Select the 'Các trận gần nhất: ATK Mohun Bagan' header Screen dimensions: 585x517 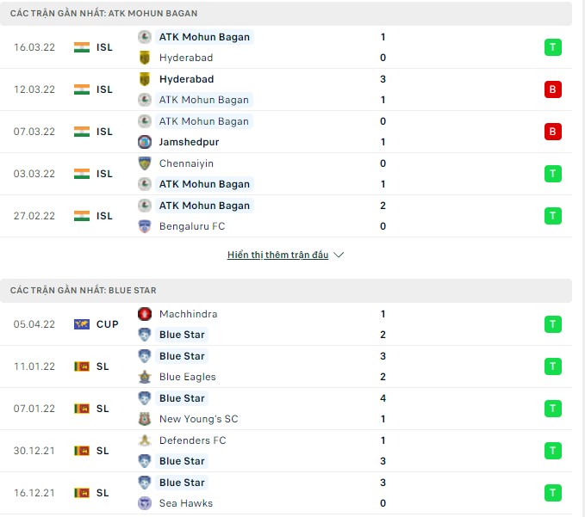[103, 14]
